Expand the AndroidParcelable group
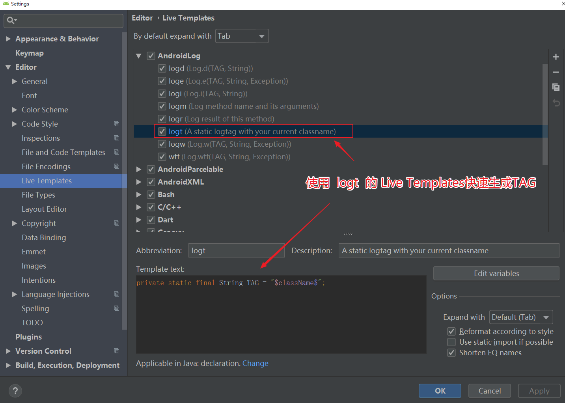 pos(138,169)
